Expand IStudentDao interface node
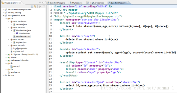Screen dimensions: 177x93 14,33
